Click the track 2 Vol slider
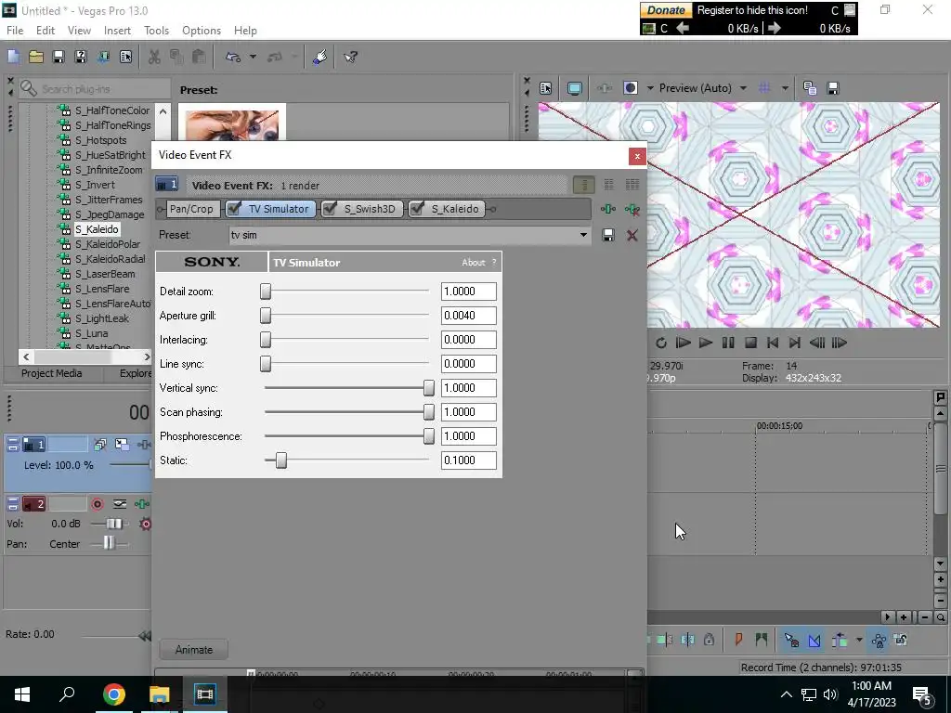 [113, 524]
